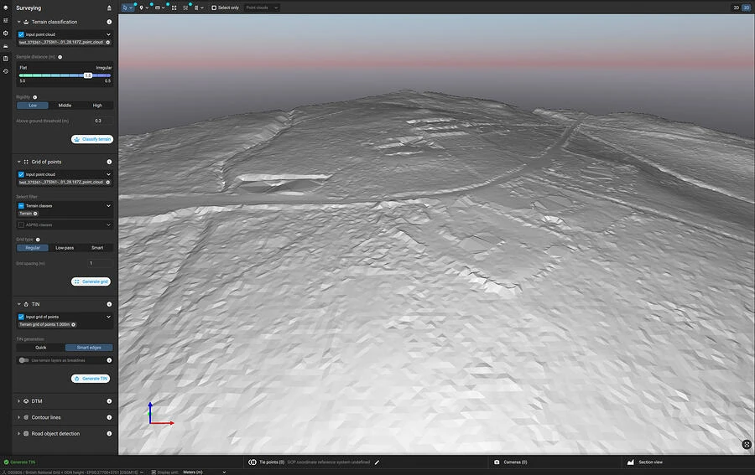This screenshot has width=755, height=475.
Task: Show info for Contour lines
Action: 109,417
